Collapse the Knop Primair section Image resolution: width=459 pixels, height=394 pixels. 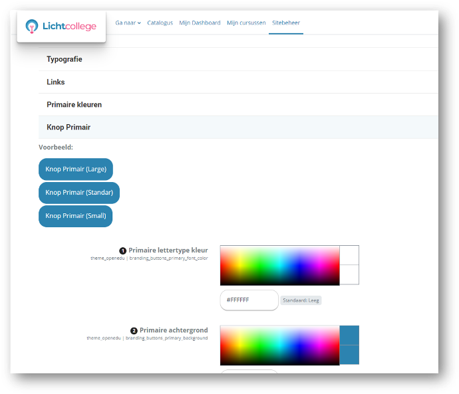69,128
